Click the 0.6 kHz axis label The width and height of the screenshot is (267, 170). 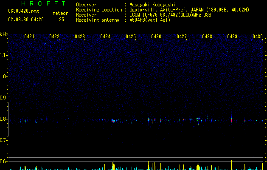click(4, 161)
